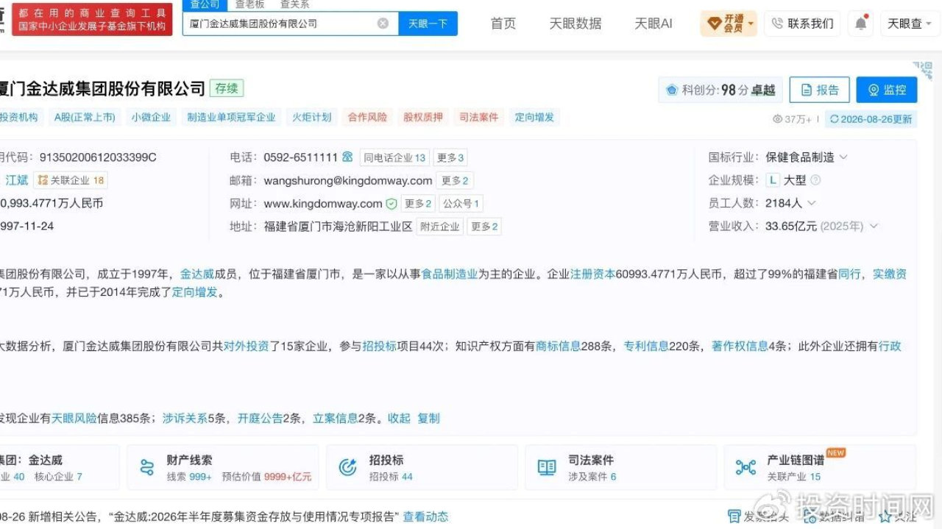
Task: Click 复制 link
Action: point(428,418)
